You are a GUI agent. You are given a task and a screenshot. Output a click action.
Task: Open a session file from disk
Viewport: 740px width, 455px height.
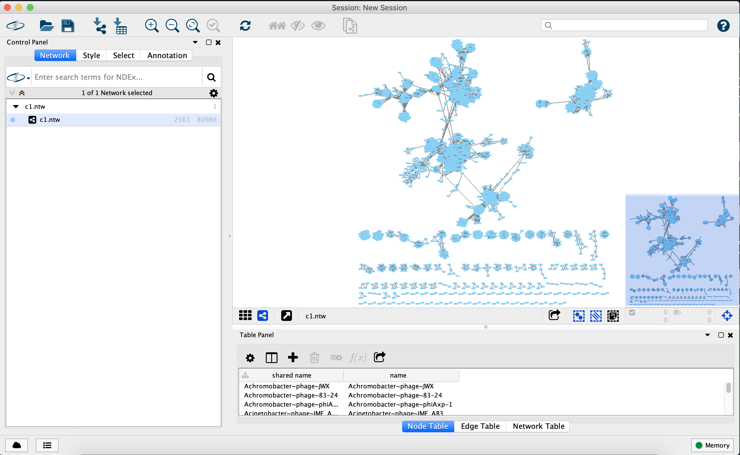[47, 26]
